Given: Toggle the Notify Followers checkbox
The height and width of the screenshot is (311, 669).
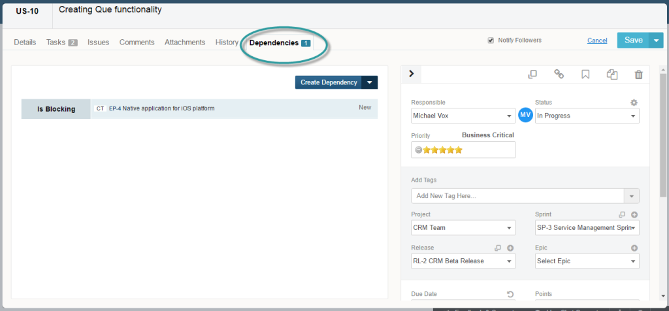Looking at the screenshot, I should (491, 41).
